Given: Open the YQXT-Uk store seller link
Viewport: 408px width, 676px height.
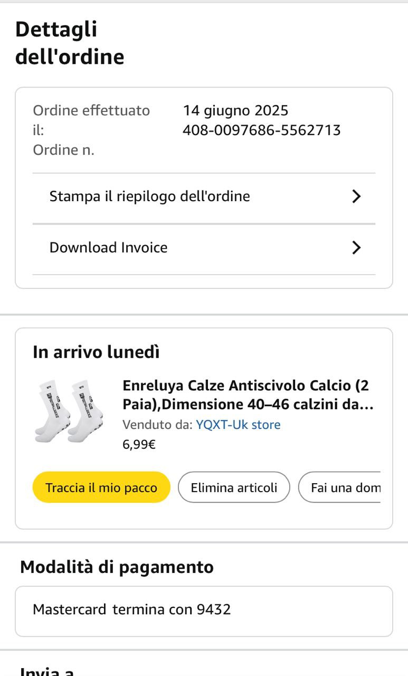Looking at the screenshot, I should point(238,425).
